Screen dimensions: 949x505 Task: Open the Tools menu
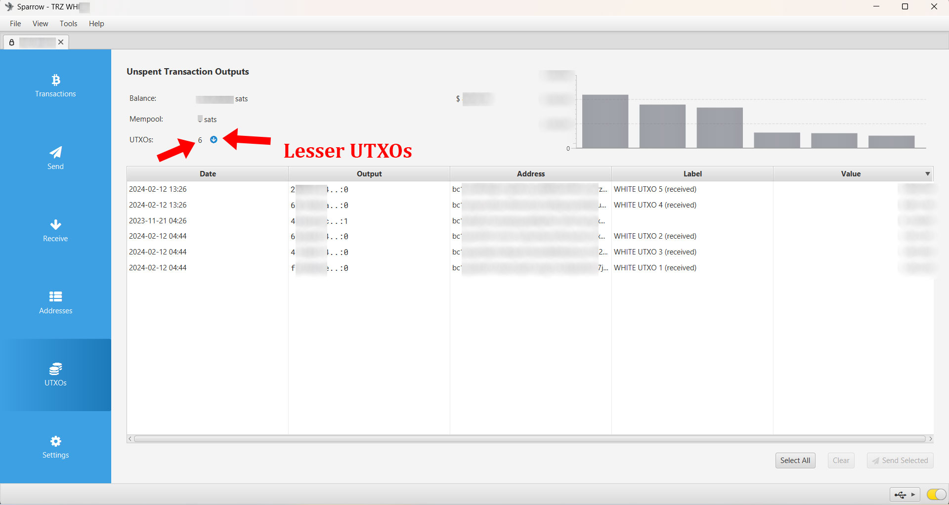coord(68,24)
